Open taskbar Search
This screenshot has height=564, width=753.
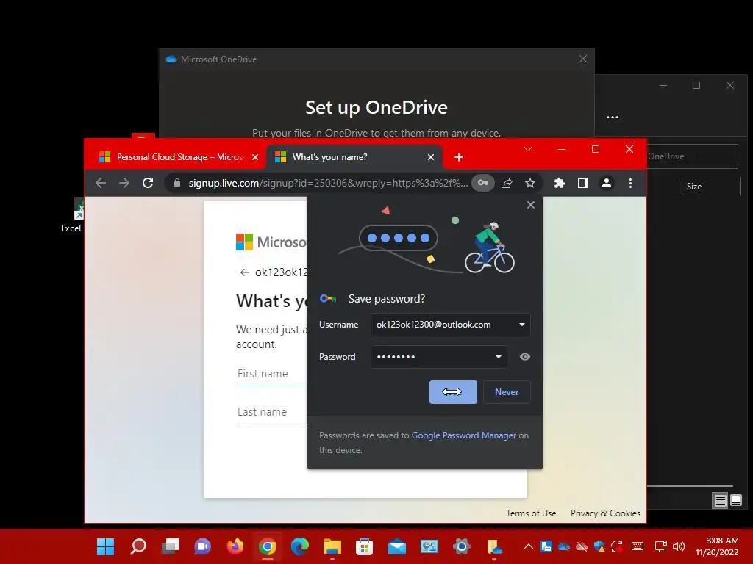coord(138,546)
